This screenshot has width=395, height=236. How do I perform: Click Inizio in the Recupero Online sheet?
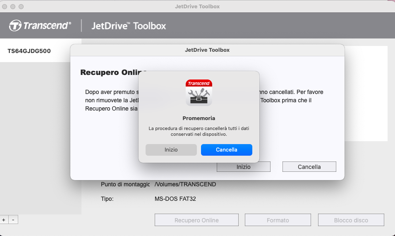coord(243,167)
